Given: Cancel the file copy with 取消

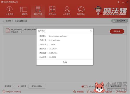Looking at the screenshot, I should coord(65,62).
